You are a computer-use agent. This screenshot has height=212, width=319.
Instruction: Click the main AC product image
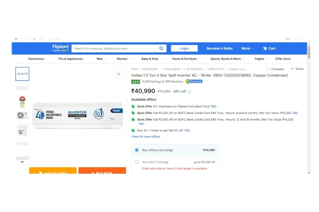[x=78, y=115]
